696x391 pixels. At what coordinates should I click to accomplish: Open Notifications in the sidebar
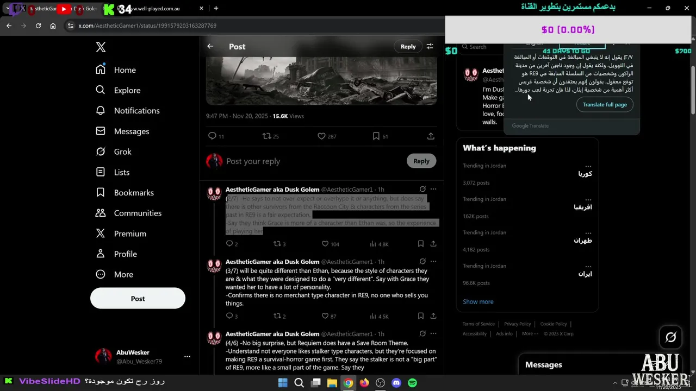pos(128,110)
